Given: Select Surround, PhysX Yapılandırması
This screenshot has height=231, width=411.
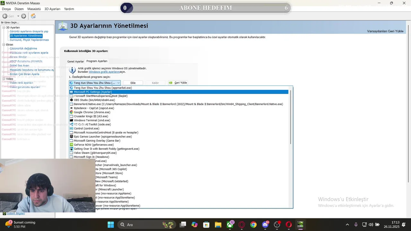Looking at the screenshot, I should click(x=29, y=40).
